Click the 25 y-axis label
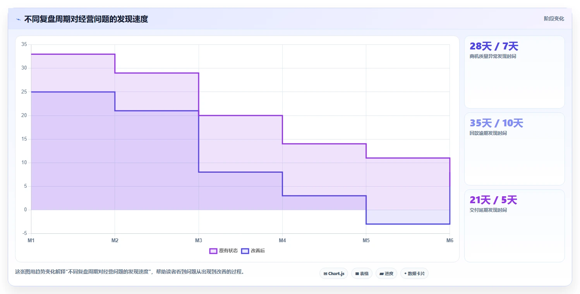The image size is (580, 294). coord(24,92)
